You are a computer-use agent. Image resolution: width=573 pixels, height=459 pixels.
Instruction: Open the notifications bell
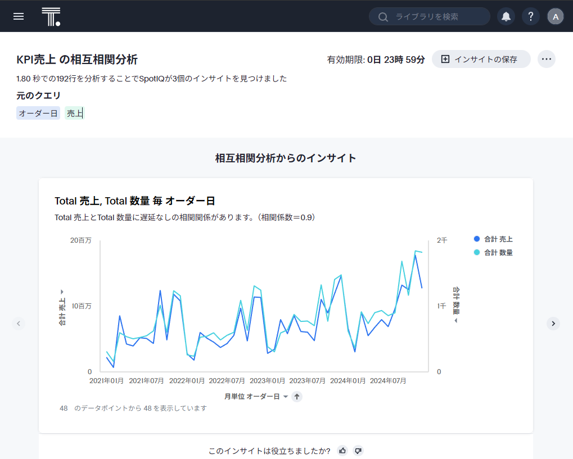506,16
